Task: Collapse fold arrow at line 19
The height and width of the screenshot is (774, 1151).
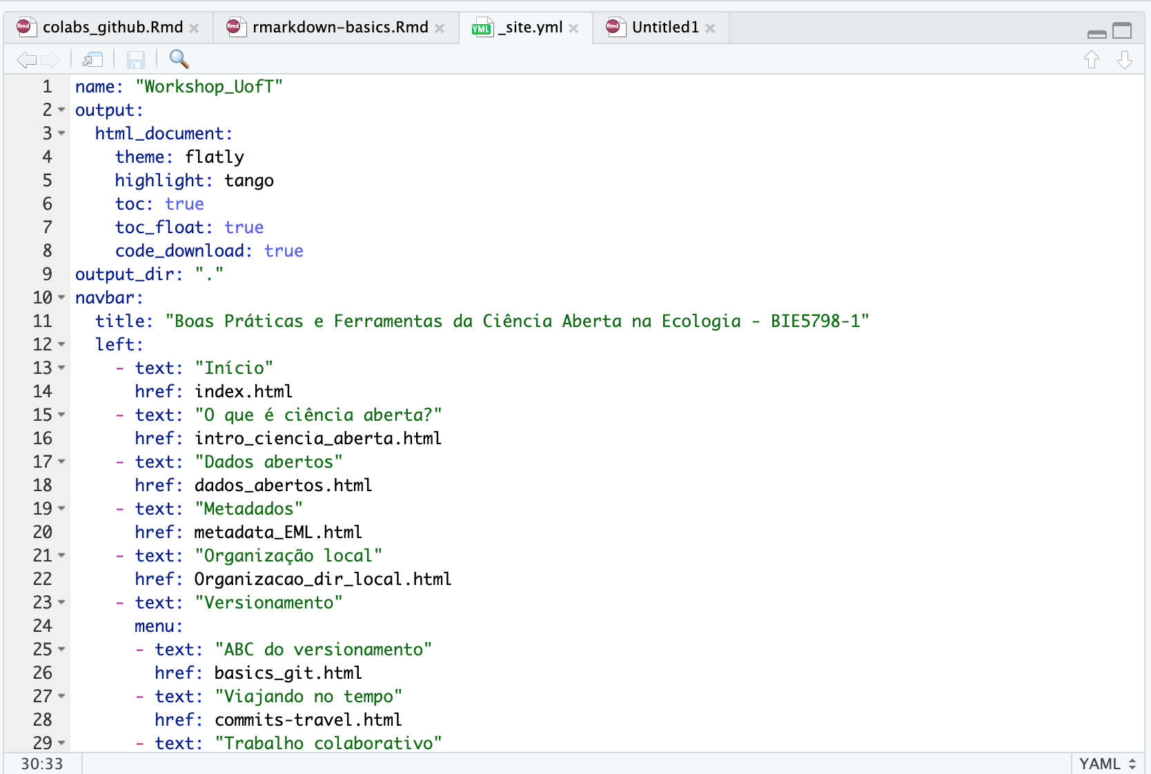Action: (61, 509)
